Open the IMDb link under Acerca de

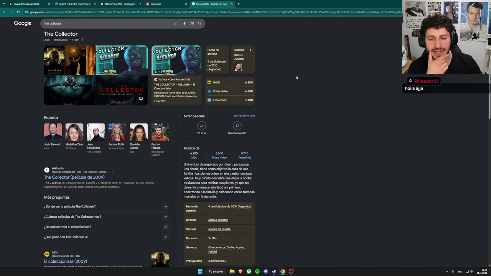click(x=194, y=158)
